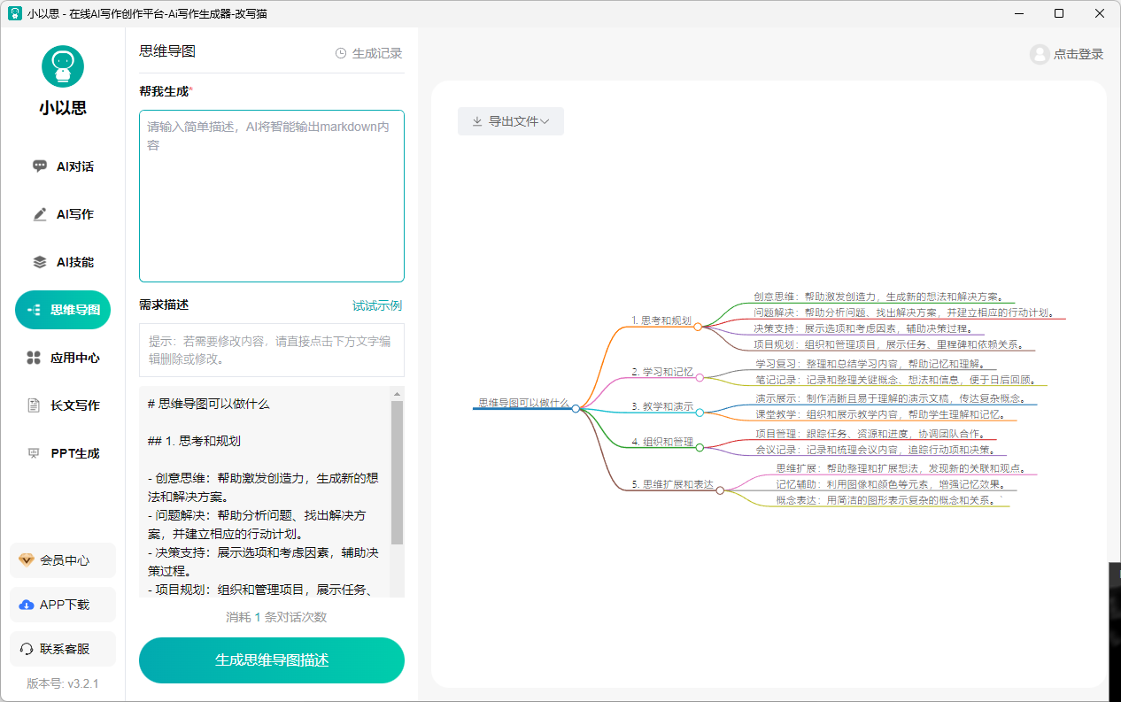Click the 项目规划 leaf node in mind map
1121x702 pixels.
pos(889,344)
